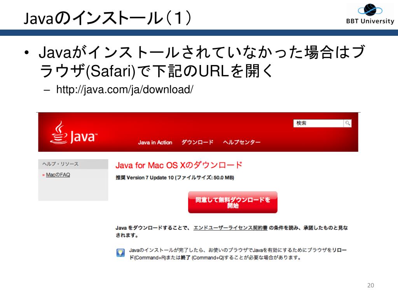Click the 同意して無料ダウンロードを開始 button

click(233, 202)
